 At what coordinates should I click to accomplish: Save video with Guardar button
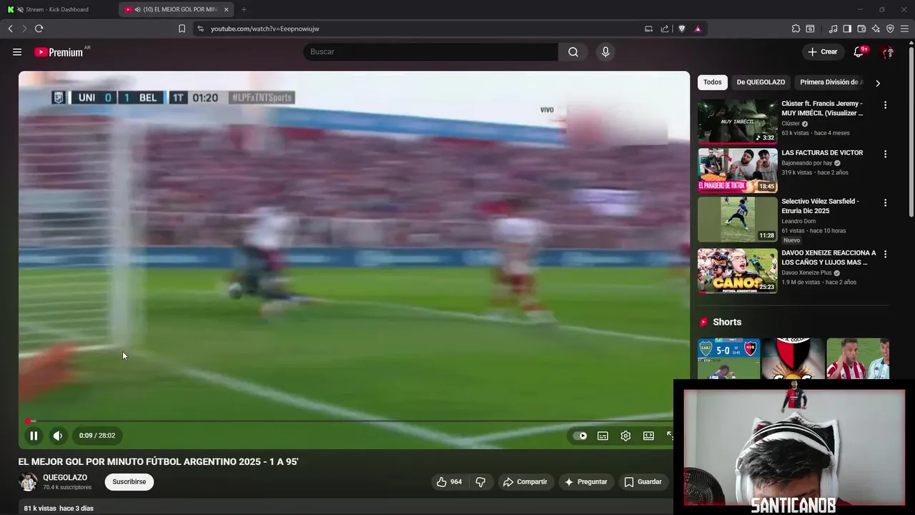(643, 482)
